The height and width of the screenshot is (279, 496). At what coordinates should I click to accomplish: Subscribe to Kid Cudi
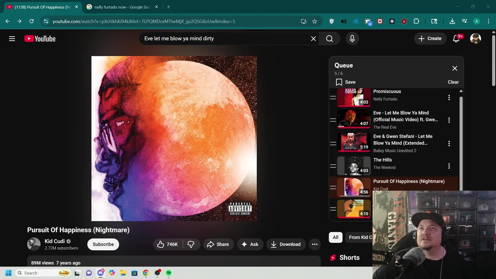103,245
